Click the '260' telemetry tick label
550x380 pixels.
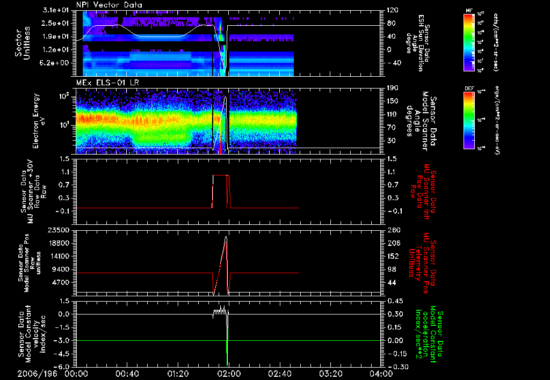(x=394, y=230)
